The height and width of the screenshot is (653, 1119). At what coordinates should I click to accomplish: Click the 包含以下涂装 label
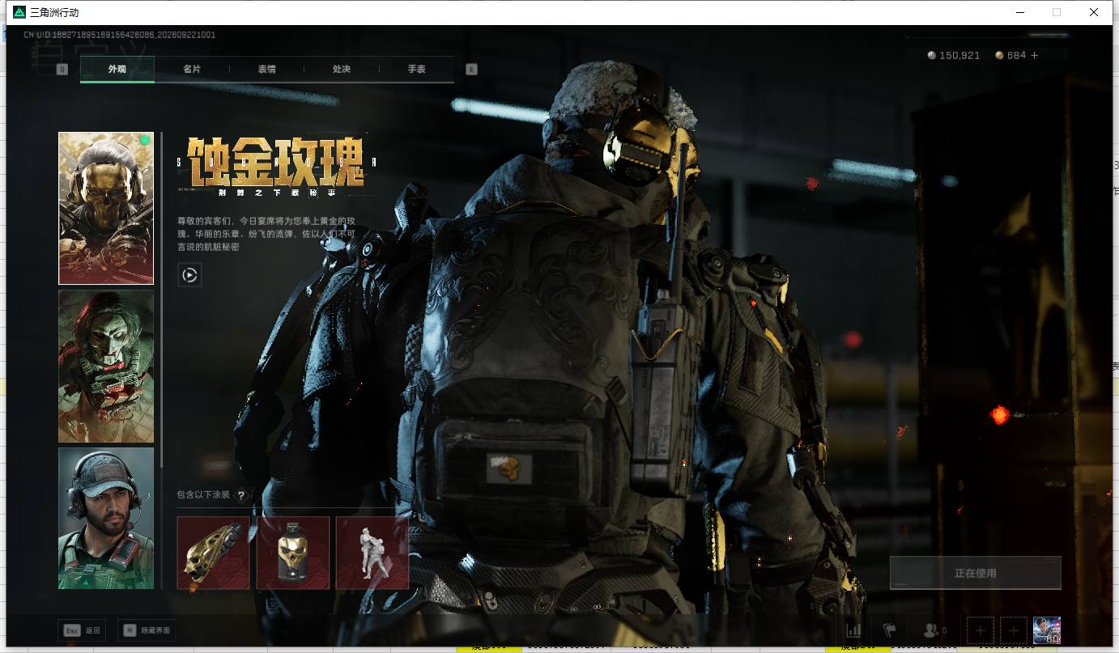pos(204,495)
